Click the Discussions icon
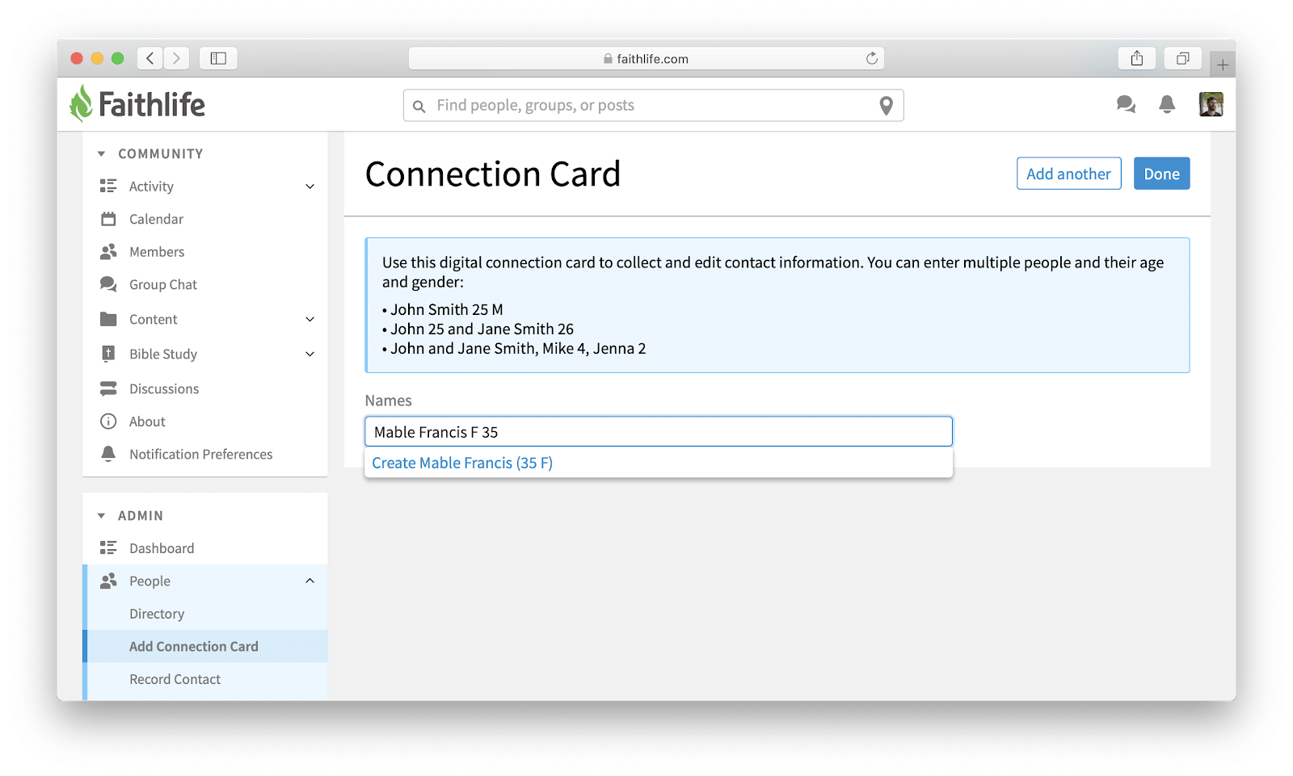Viewport: 1293px width, 776px height. tap(108, 388)
